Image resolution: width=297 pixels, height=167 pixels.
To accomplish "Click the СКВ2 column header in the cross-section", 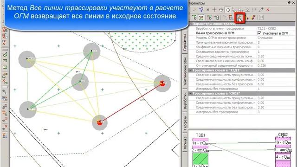I will 283,135.
